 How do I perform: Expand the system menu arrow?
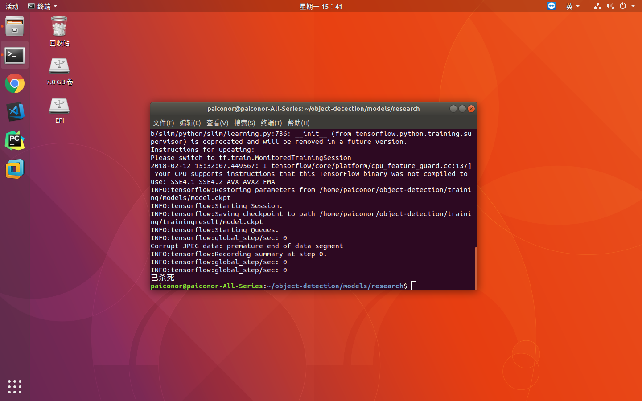(633, 6)
